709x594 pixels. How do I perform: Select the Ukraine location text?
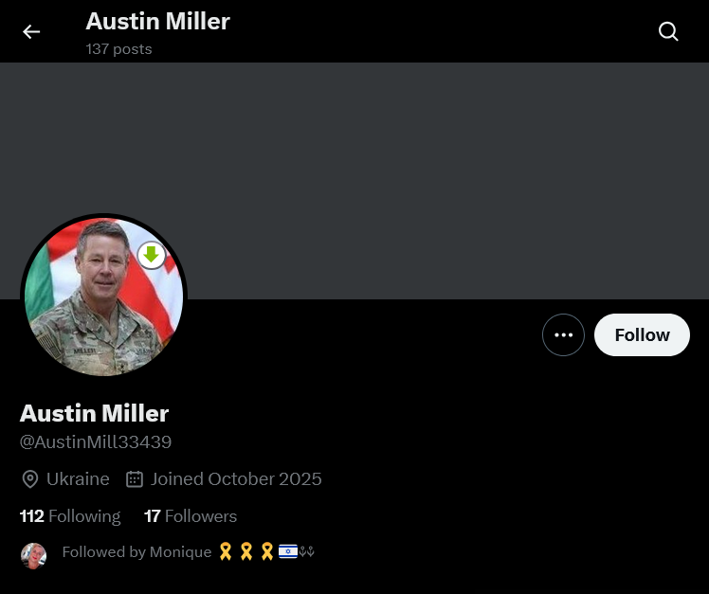(x=78, y=479)
